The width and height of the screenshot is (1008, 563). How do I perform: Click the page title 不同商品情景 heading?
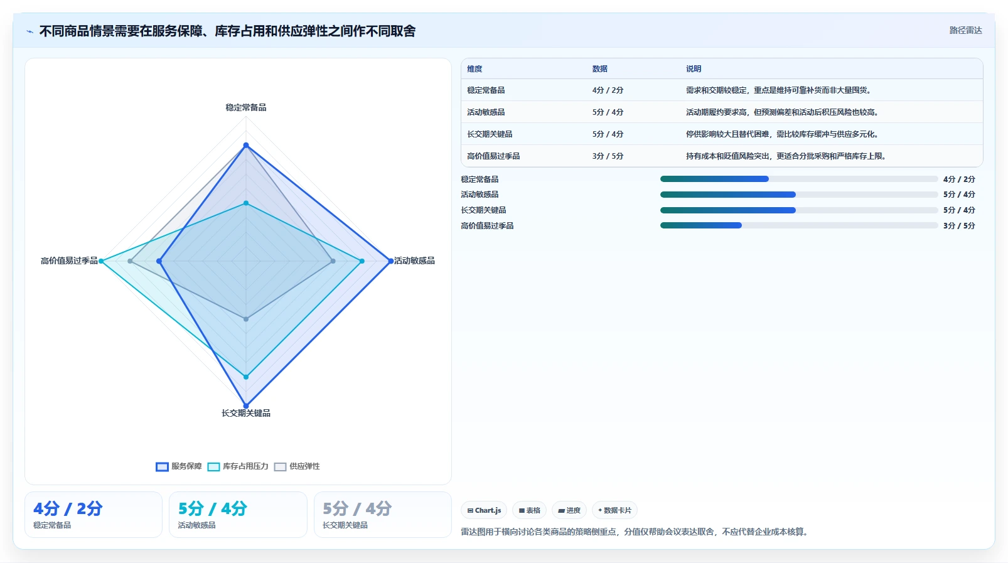coord(227,31)
